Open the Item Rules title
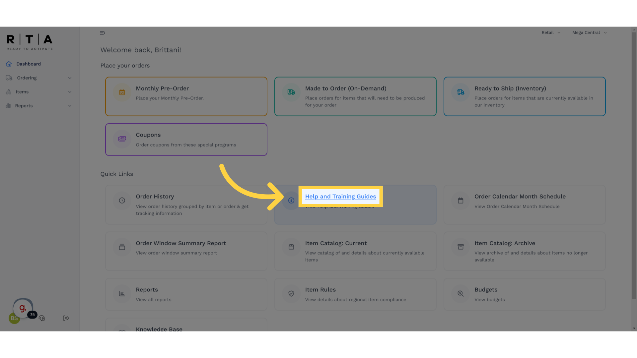 320,290
